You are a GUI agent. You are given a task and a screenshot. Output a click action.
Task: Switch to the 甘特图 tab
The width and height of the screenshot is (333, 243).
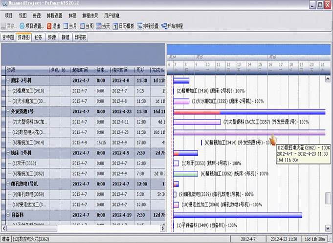pos(8,37)
